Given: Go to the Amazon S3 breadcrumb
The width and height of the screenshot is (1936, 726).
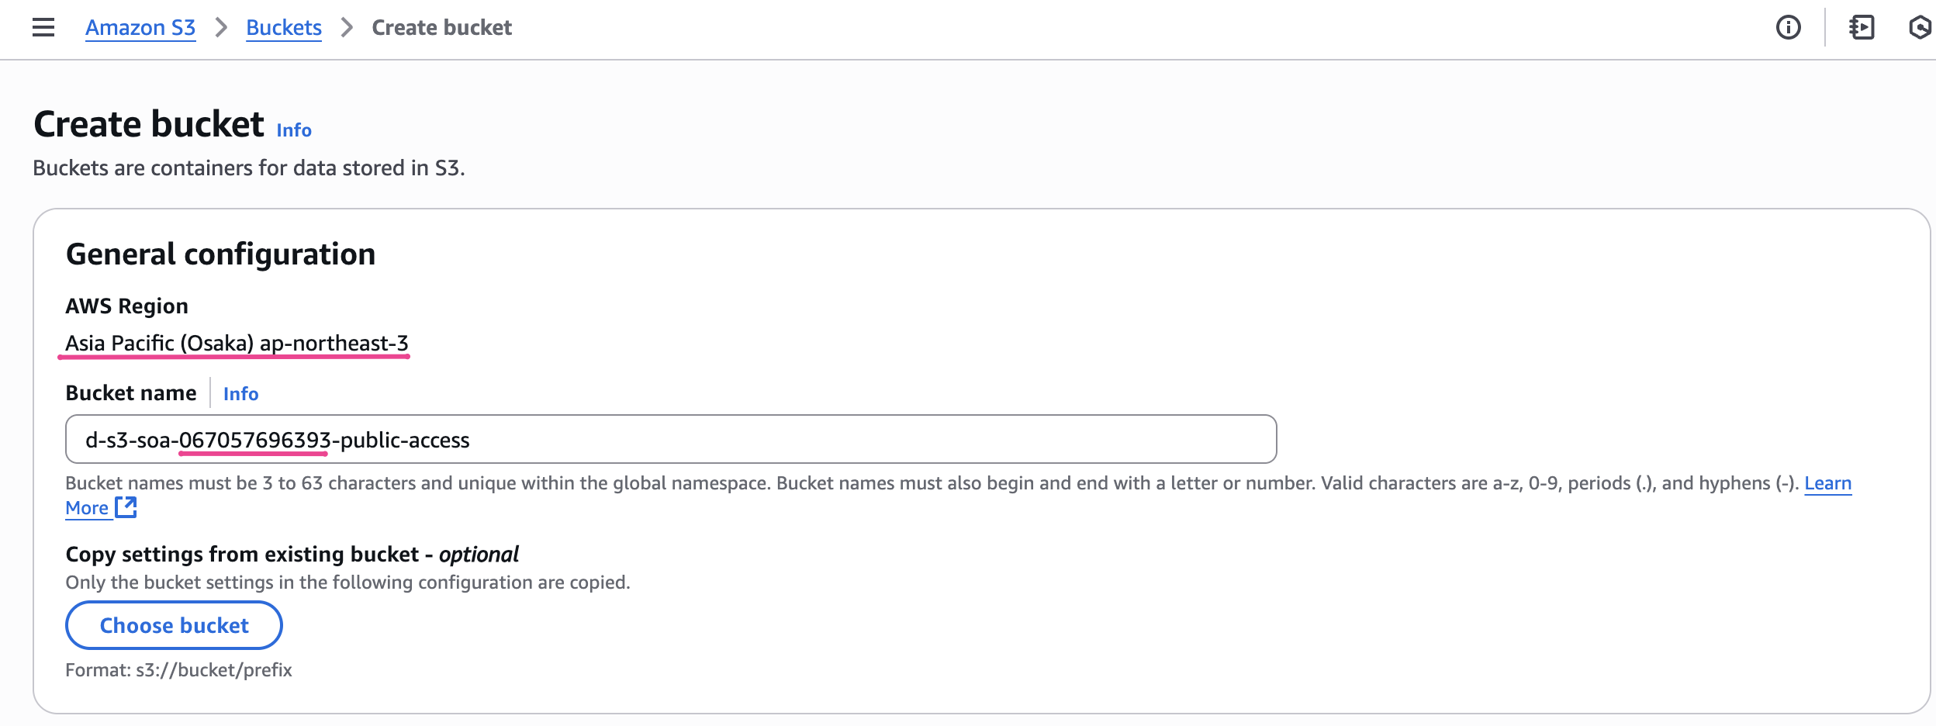Looking at the screenshot, I should (140, 28).
